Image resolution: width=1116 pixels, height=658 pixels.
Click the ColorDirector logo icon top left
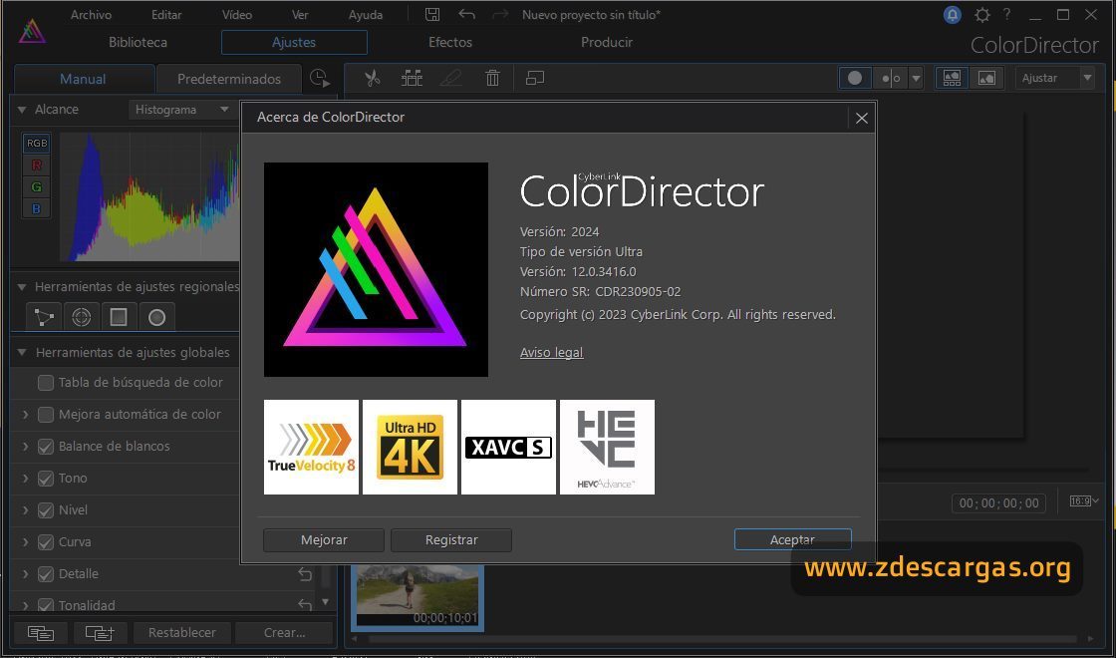click(32, 31)
